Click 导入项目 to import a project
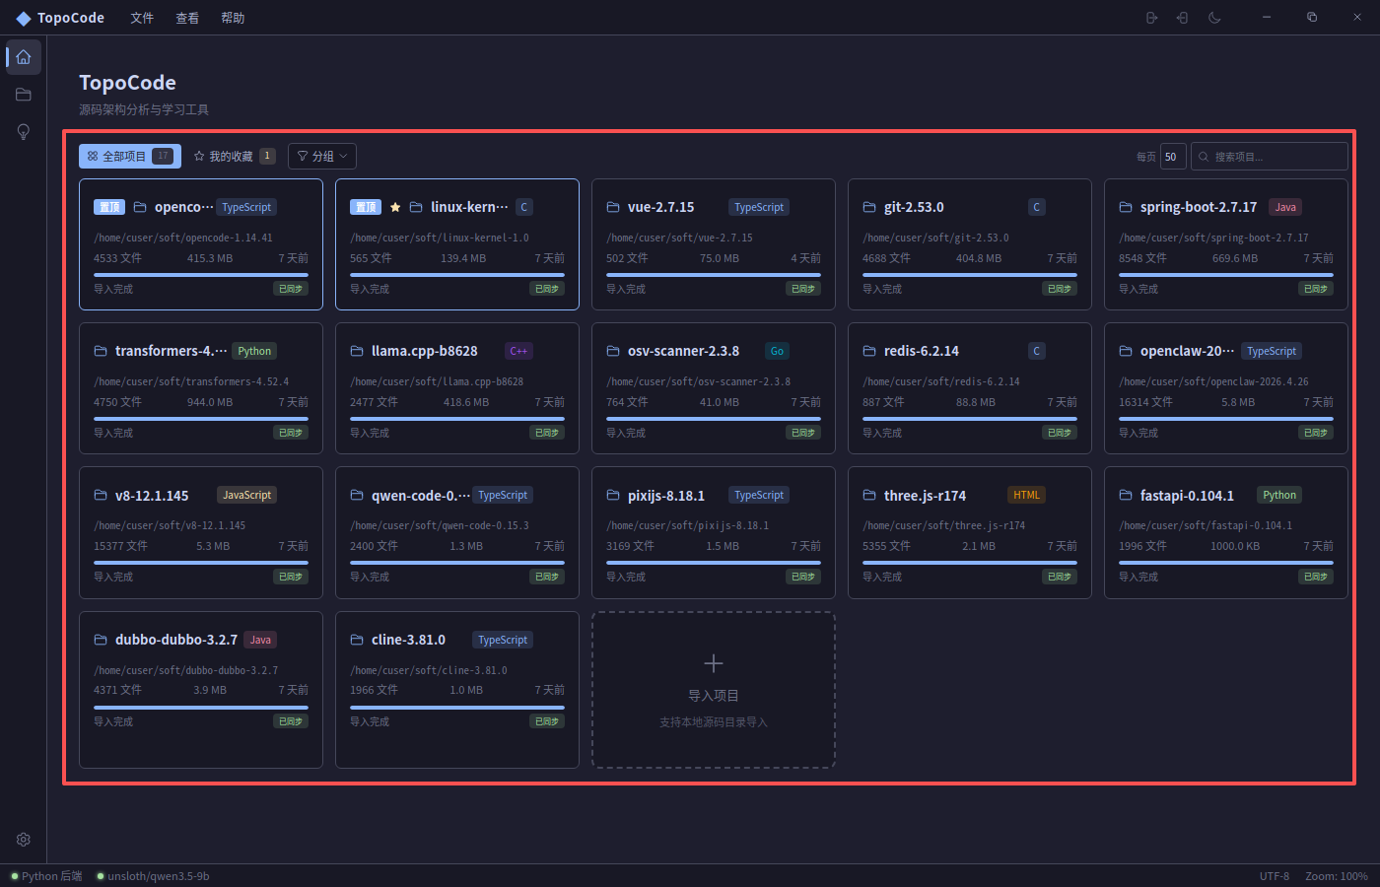Image resolution: width=1380 pixels, height=887 pixels. [x=714, y=690]
